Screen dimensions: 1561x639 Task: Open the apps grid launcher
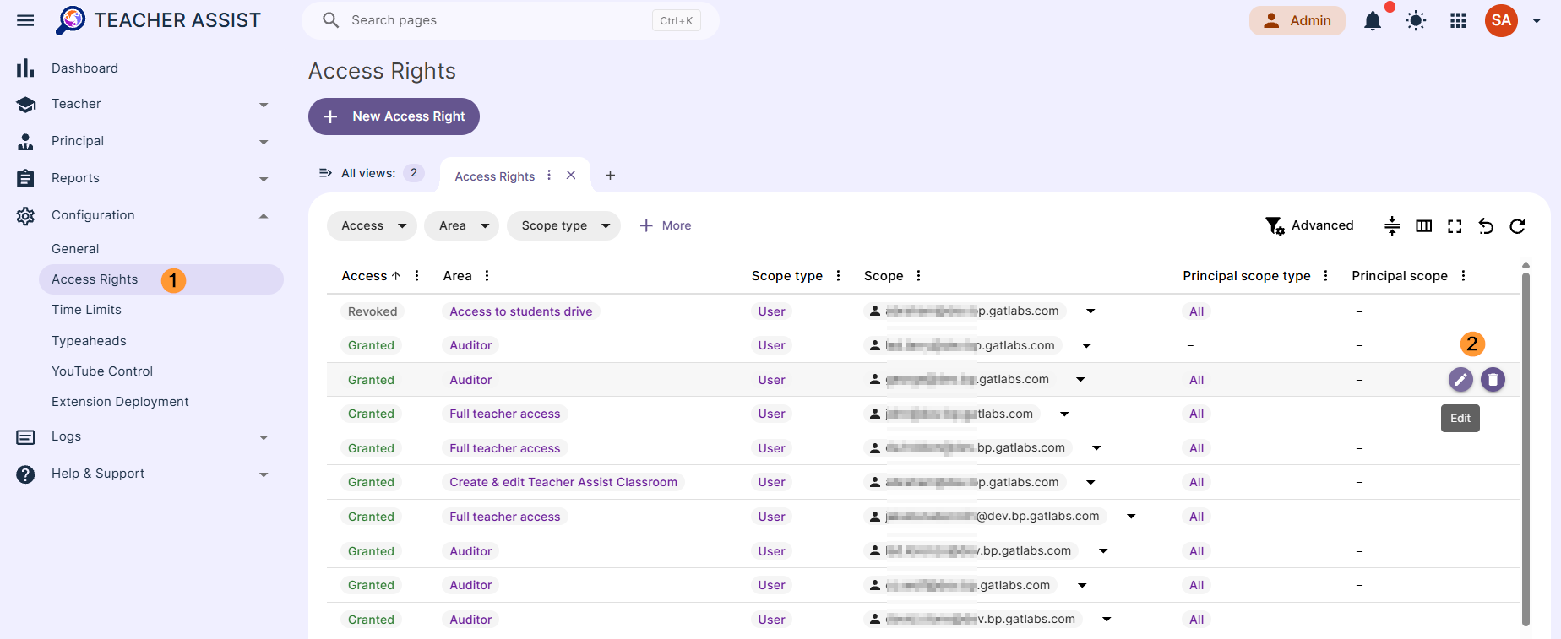1458,21
